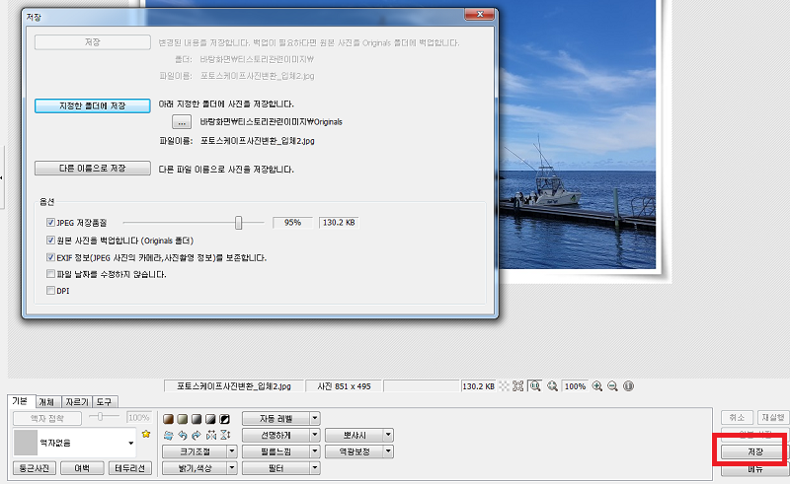Image resolution: width=790 pixels, height=484 pixels.
Task: Expand arrow beside 필터
Action: 314,468
